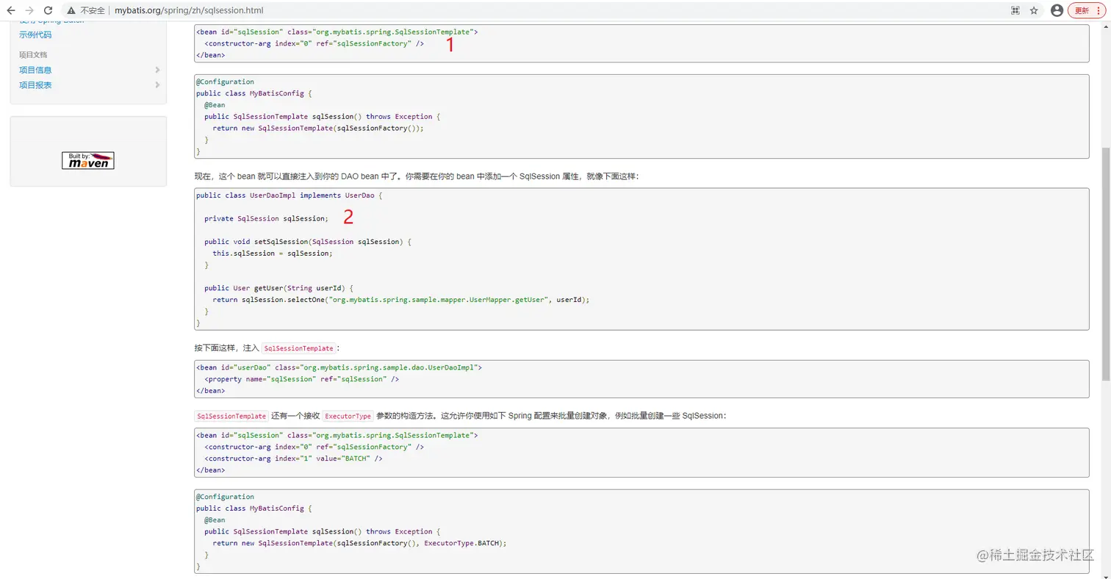This screenshot has height=579, width=1111.
Task: Open the QR code icon in address bar
Action: coord(1015,11)
